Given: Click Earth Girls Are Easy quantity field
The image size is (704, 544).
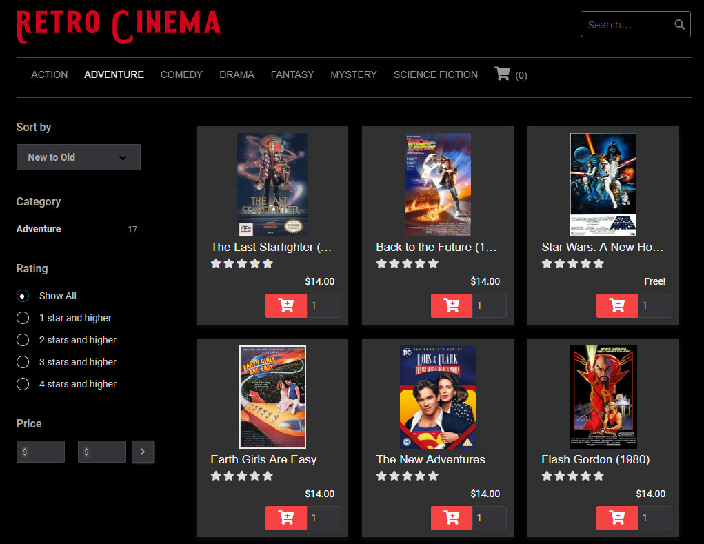Looking at the screenshot, I should click(x=323, y=518).
